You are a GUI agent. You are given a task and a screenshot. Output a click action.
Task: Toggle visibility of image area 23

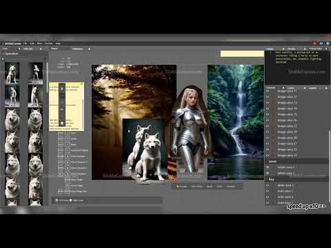coord(268,156)
